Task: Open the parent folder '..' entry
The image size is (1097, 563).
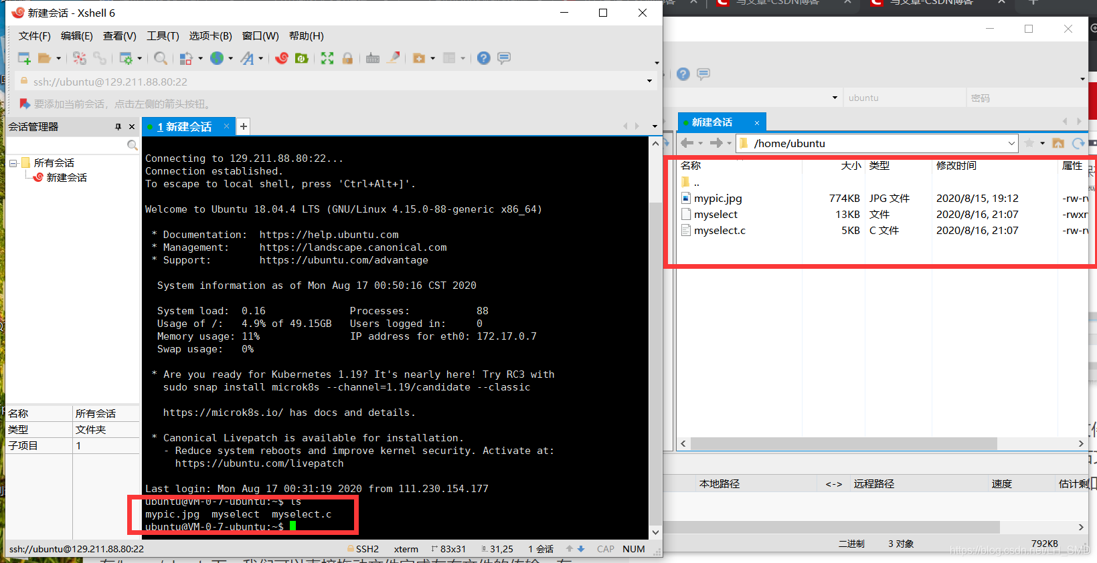Action: (691, 183)
